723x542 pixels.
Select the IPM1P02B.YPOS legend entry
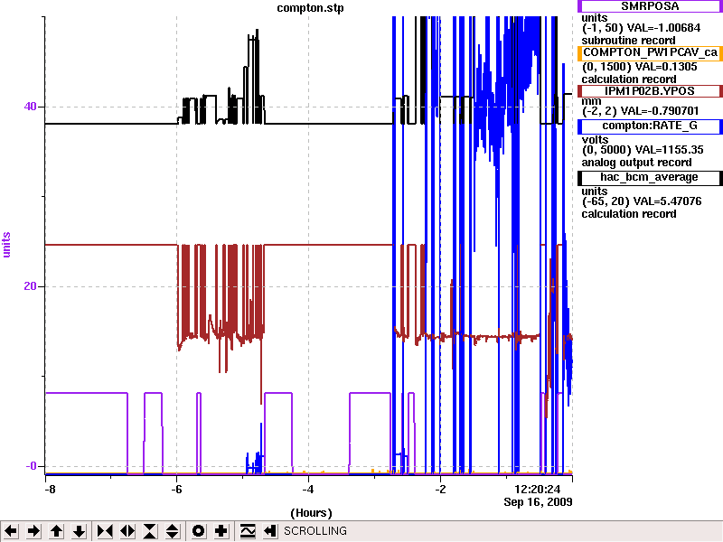[x=650, y=91]
